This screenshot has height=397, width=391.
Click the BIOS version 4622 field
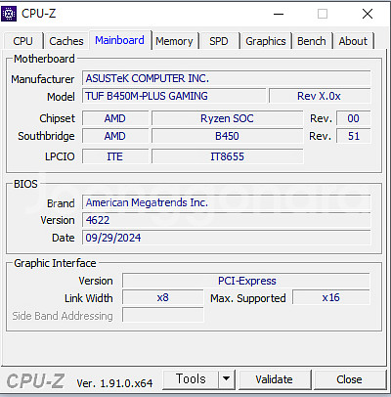[226, 220]
